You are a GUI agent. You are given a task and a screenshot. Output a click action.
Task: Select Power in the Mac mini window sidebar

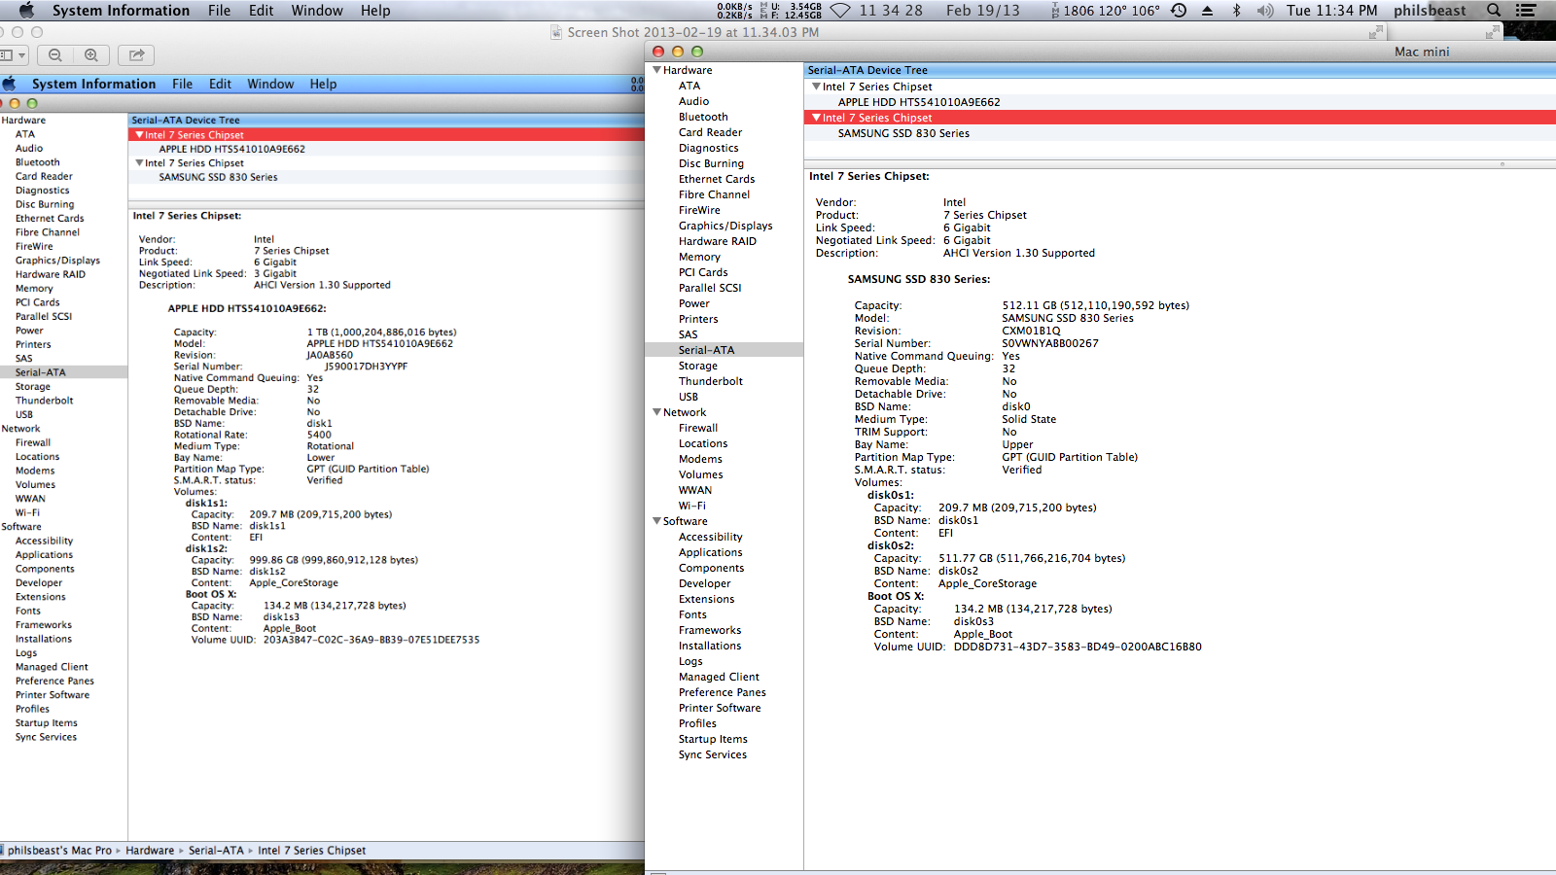(x=694, y=303)
